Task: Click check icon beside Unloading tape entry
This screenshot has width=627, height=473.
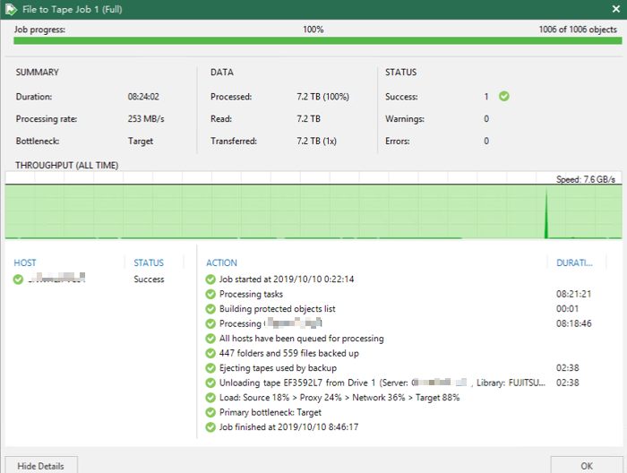Action: [210, 383]
